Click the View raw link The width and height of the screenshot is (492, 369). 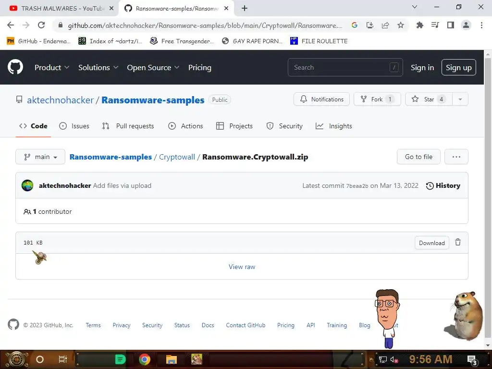point(242,267)
